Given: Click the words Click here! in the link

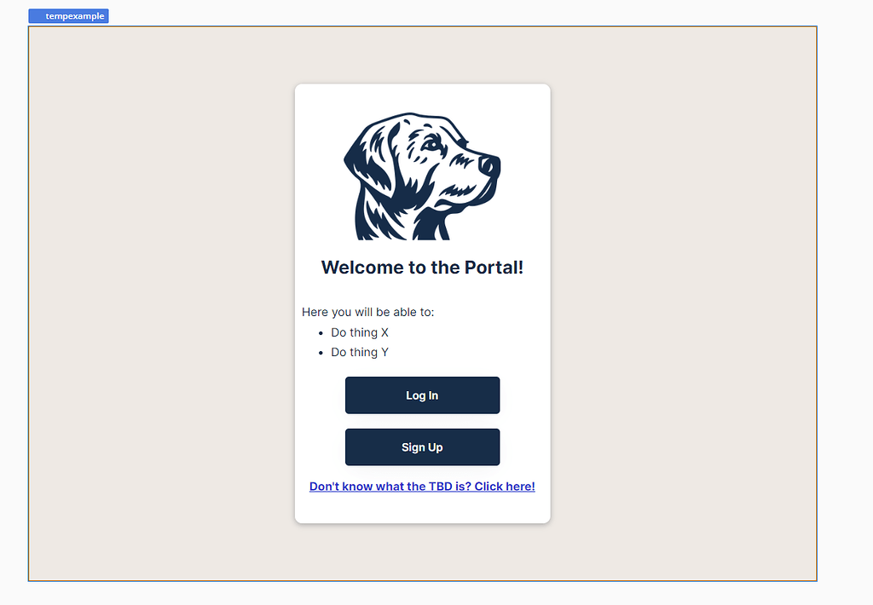Looking at the screenshot, I should coord(505,487).
